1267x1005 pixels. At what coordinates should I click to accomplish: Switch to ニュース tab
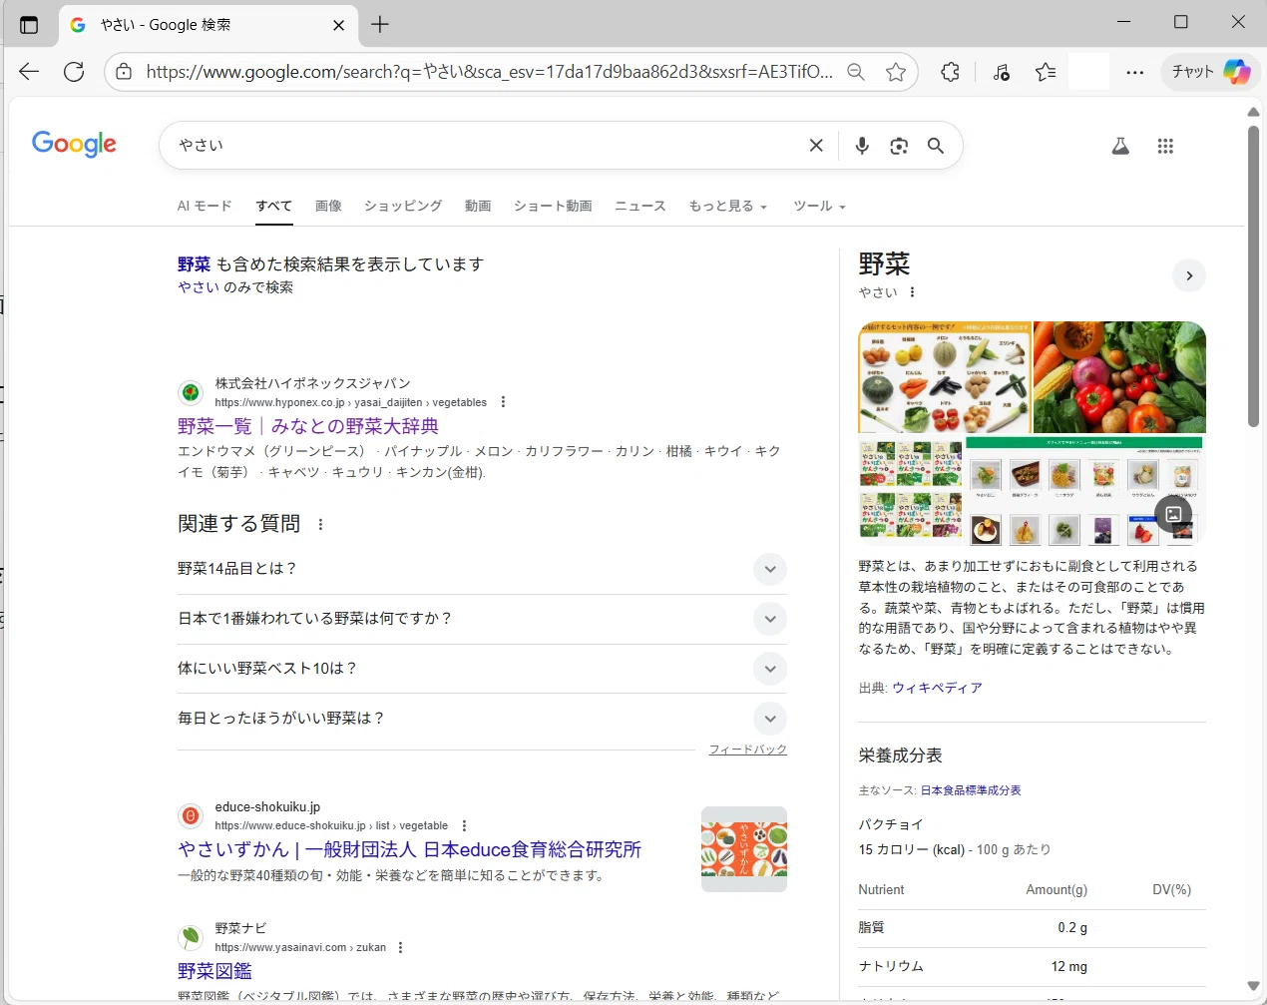pyautogui.click(x=640, y=206)
